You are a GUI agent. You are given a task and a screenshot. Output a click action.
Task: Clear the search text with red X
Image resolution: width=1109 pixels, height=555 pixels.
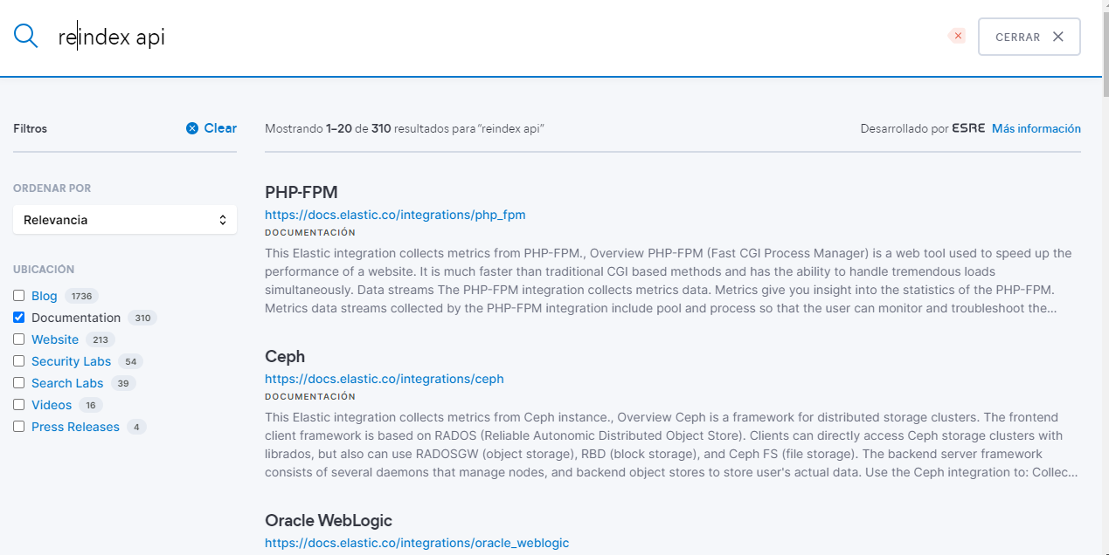pos(958,36)
